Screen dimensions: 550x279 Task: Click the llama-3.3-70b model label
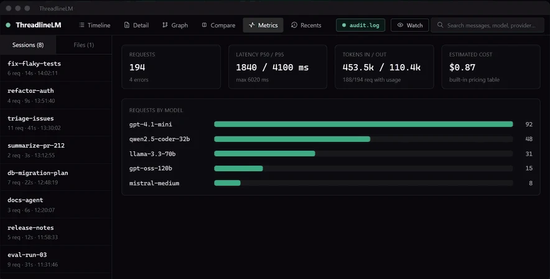click(152, 154)
